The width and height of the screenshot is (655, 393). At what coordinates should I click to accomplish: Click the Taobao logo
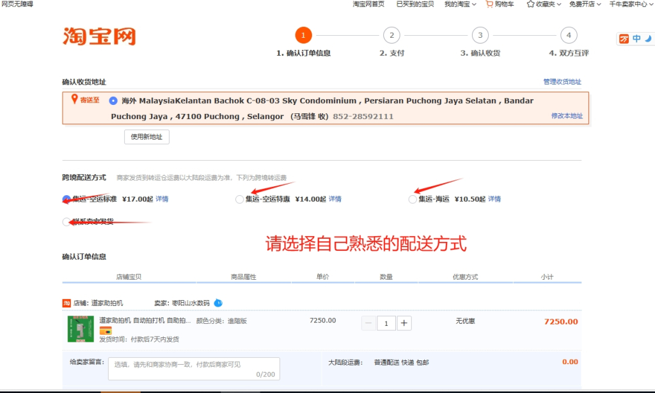tap(99, 36)
